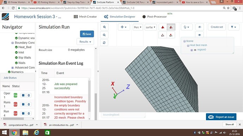The width and height of the screenshot is (243, 136).
Task: Click the show-all eye button in toolbar
Action: point(199,35)
